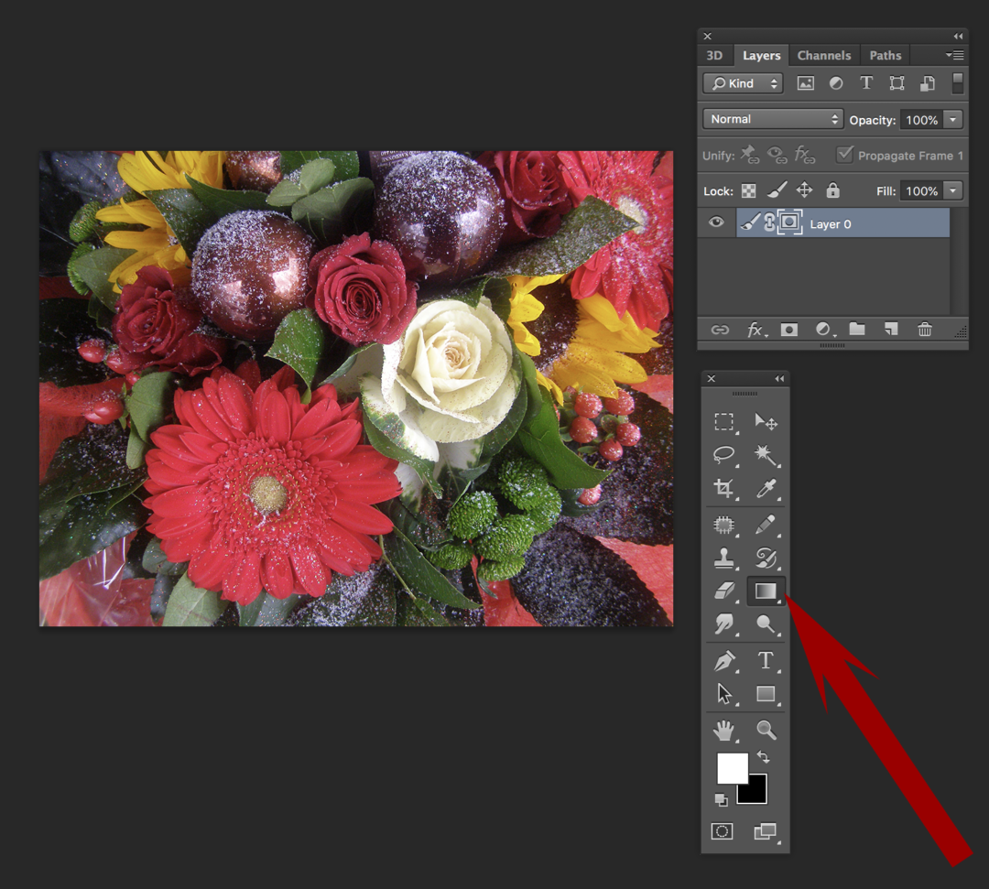Click the Opacity 100% value field

click(922, 119)
